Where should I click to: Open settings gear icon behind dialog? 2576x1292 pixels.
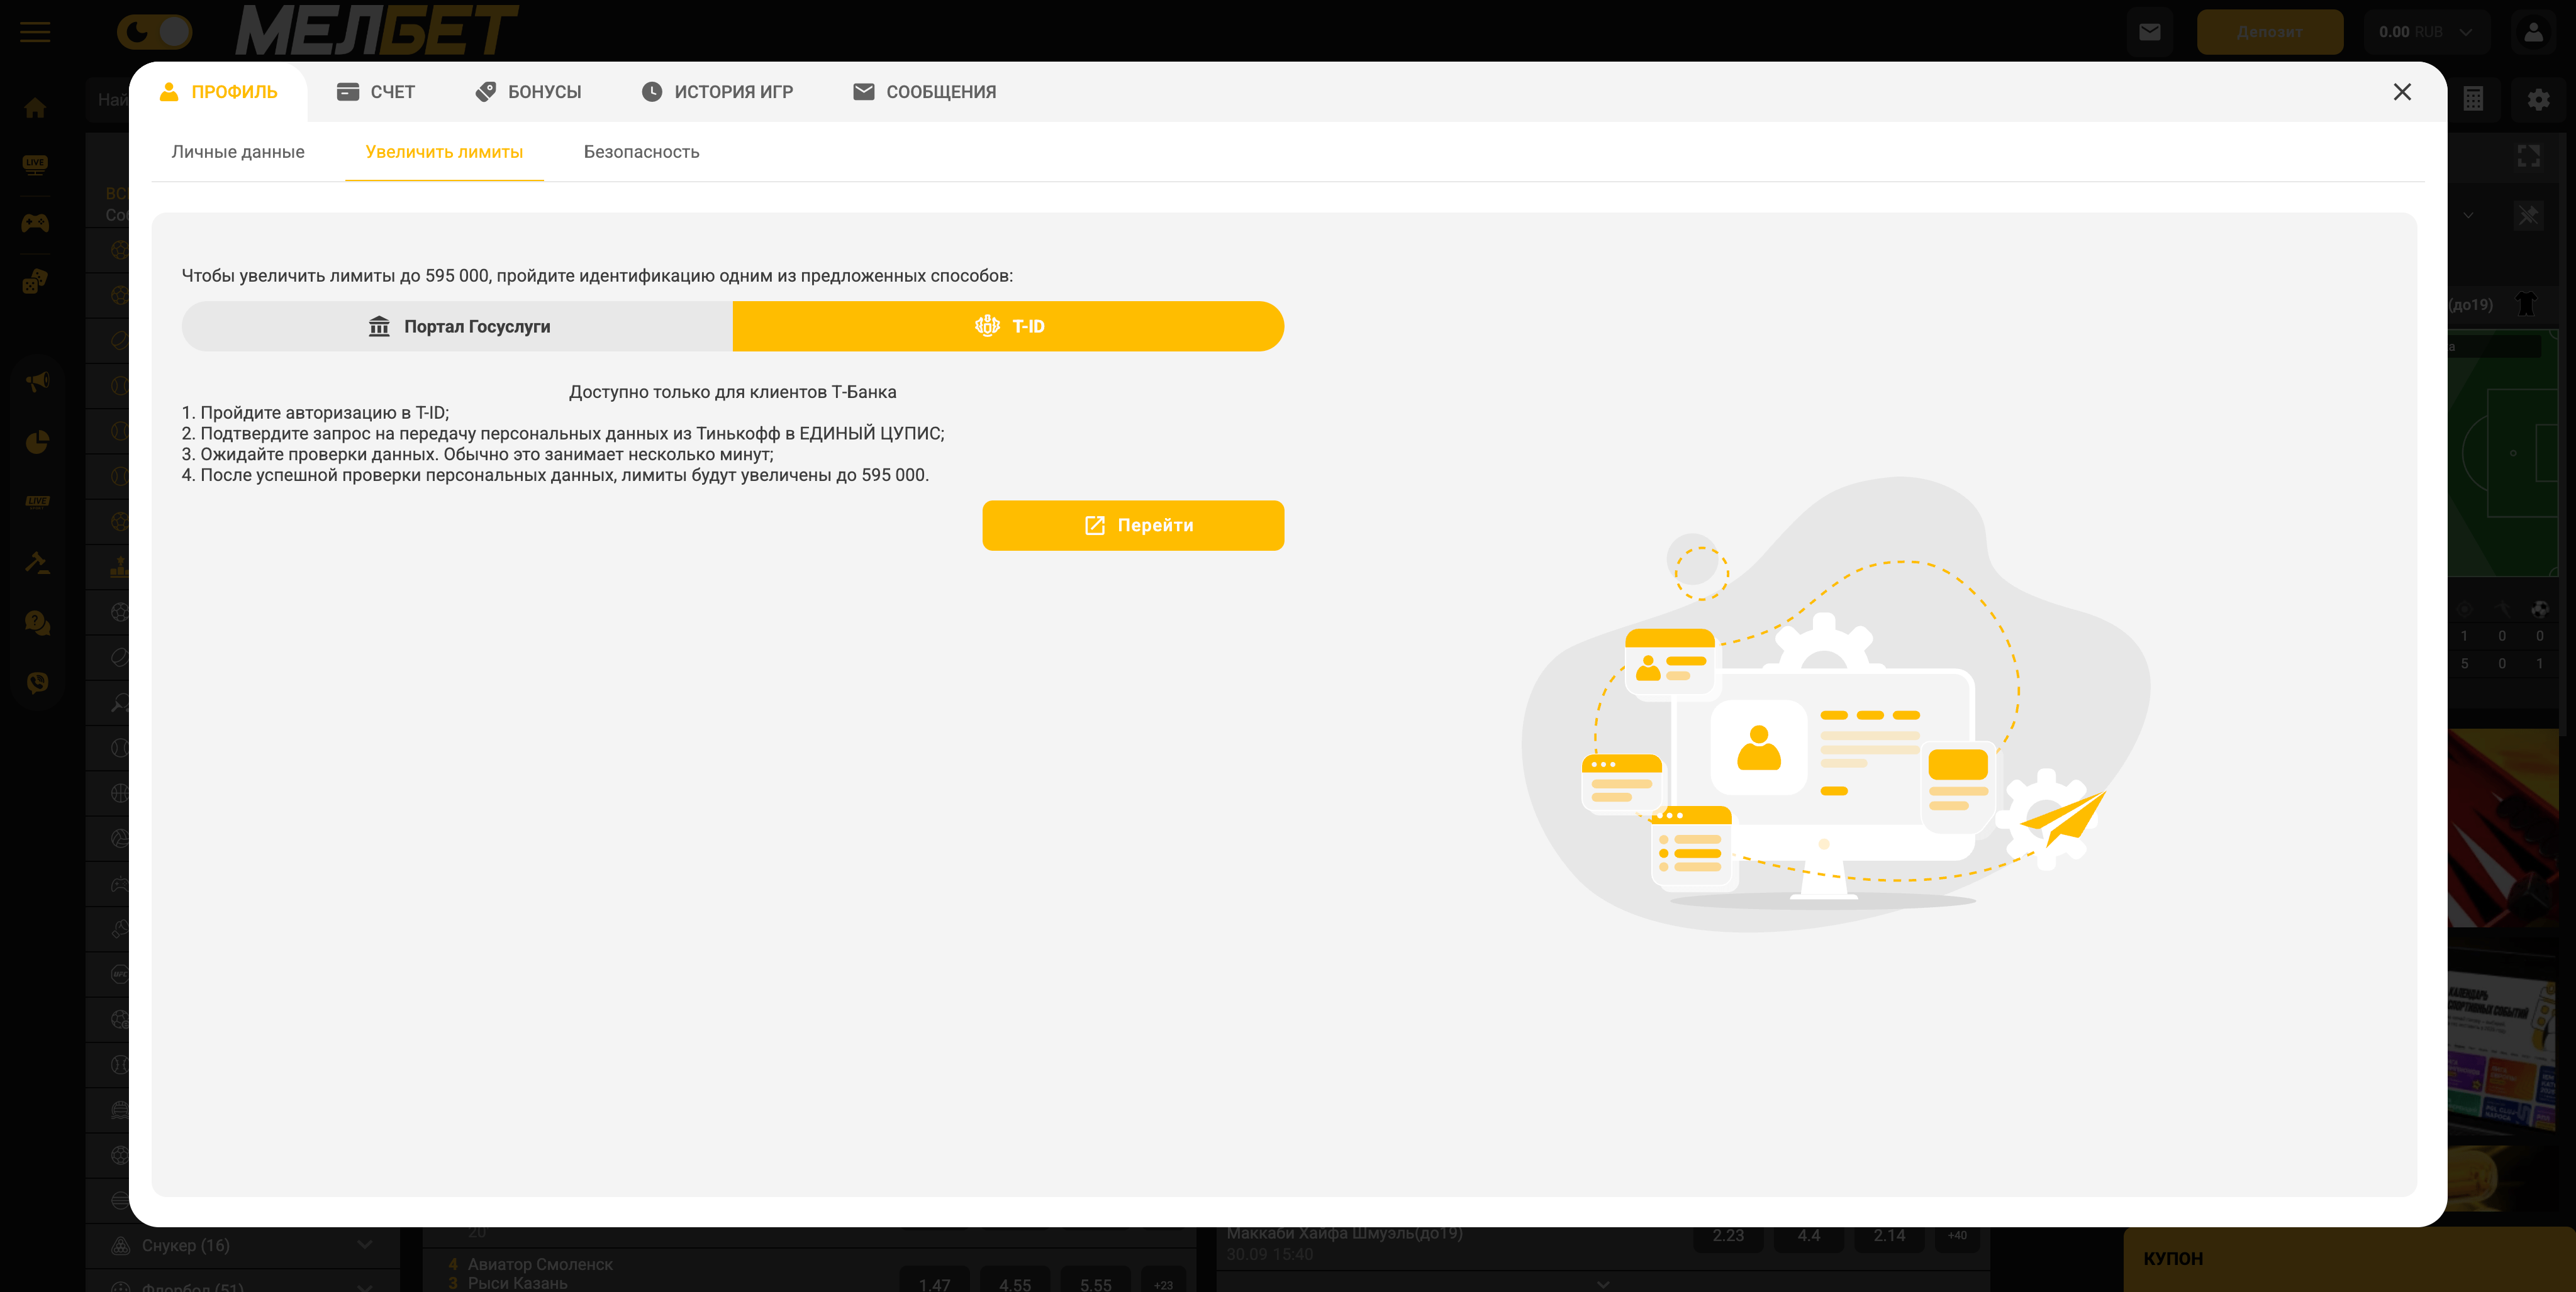tap(2538, 99)
